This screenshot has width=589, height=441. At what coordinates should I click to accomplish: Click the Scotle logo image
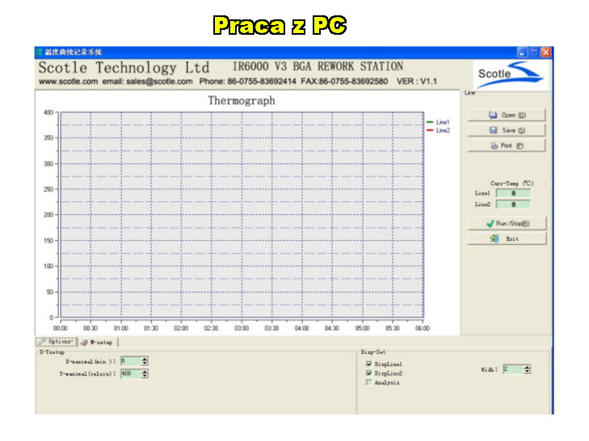pos(510,75)
